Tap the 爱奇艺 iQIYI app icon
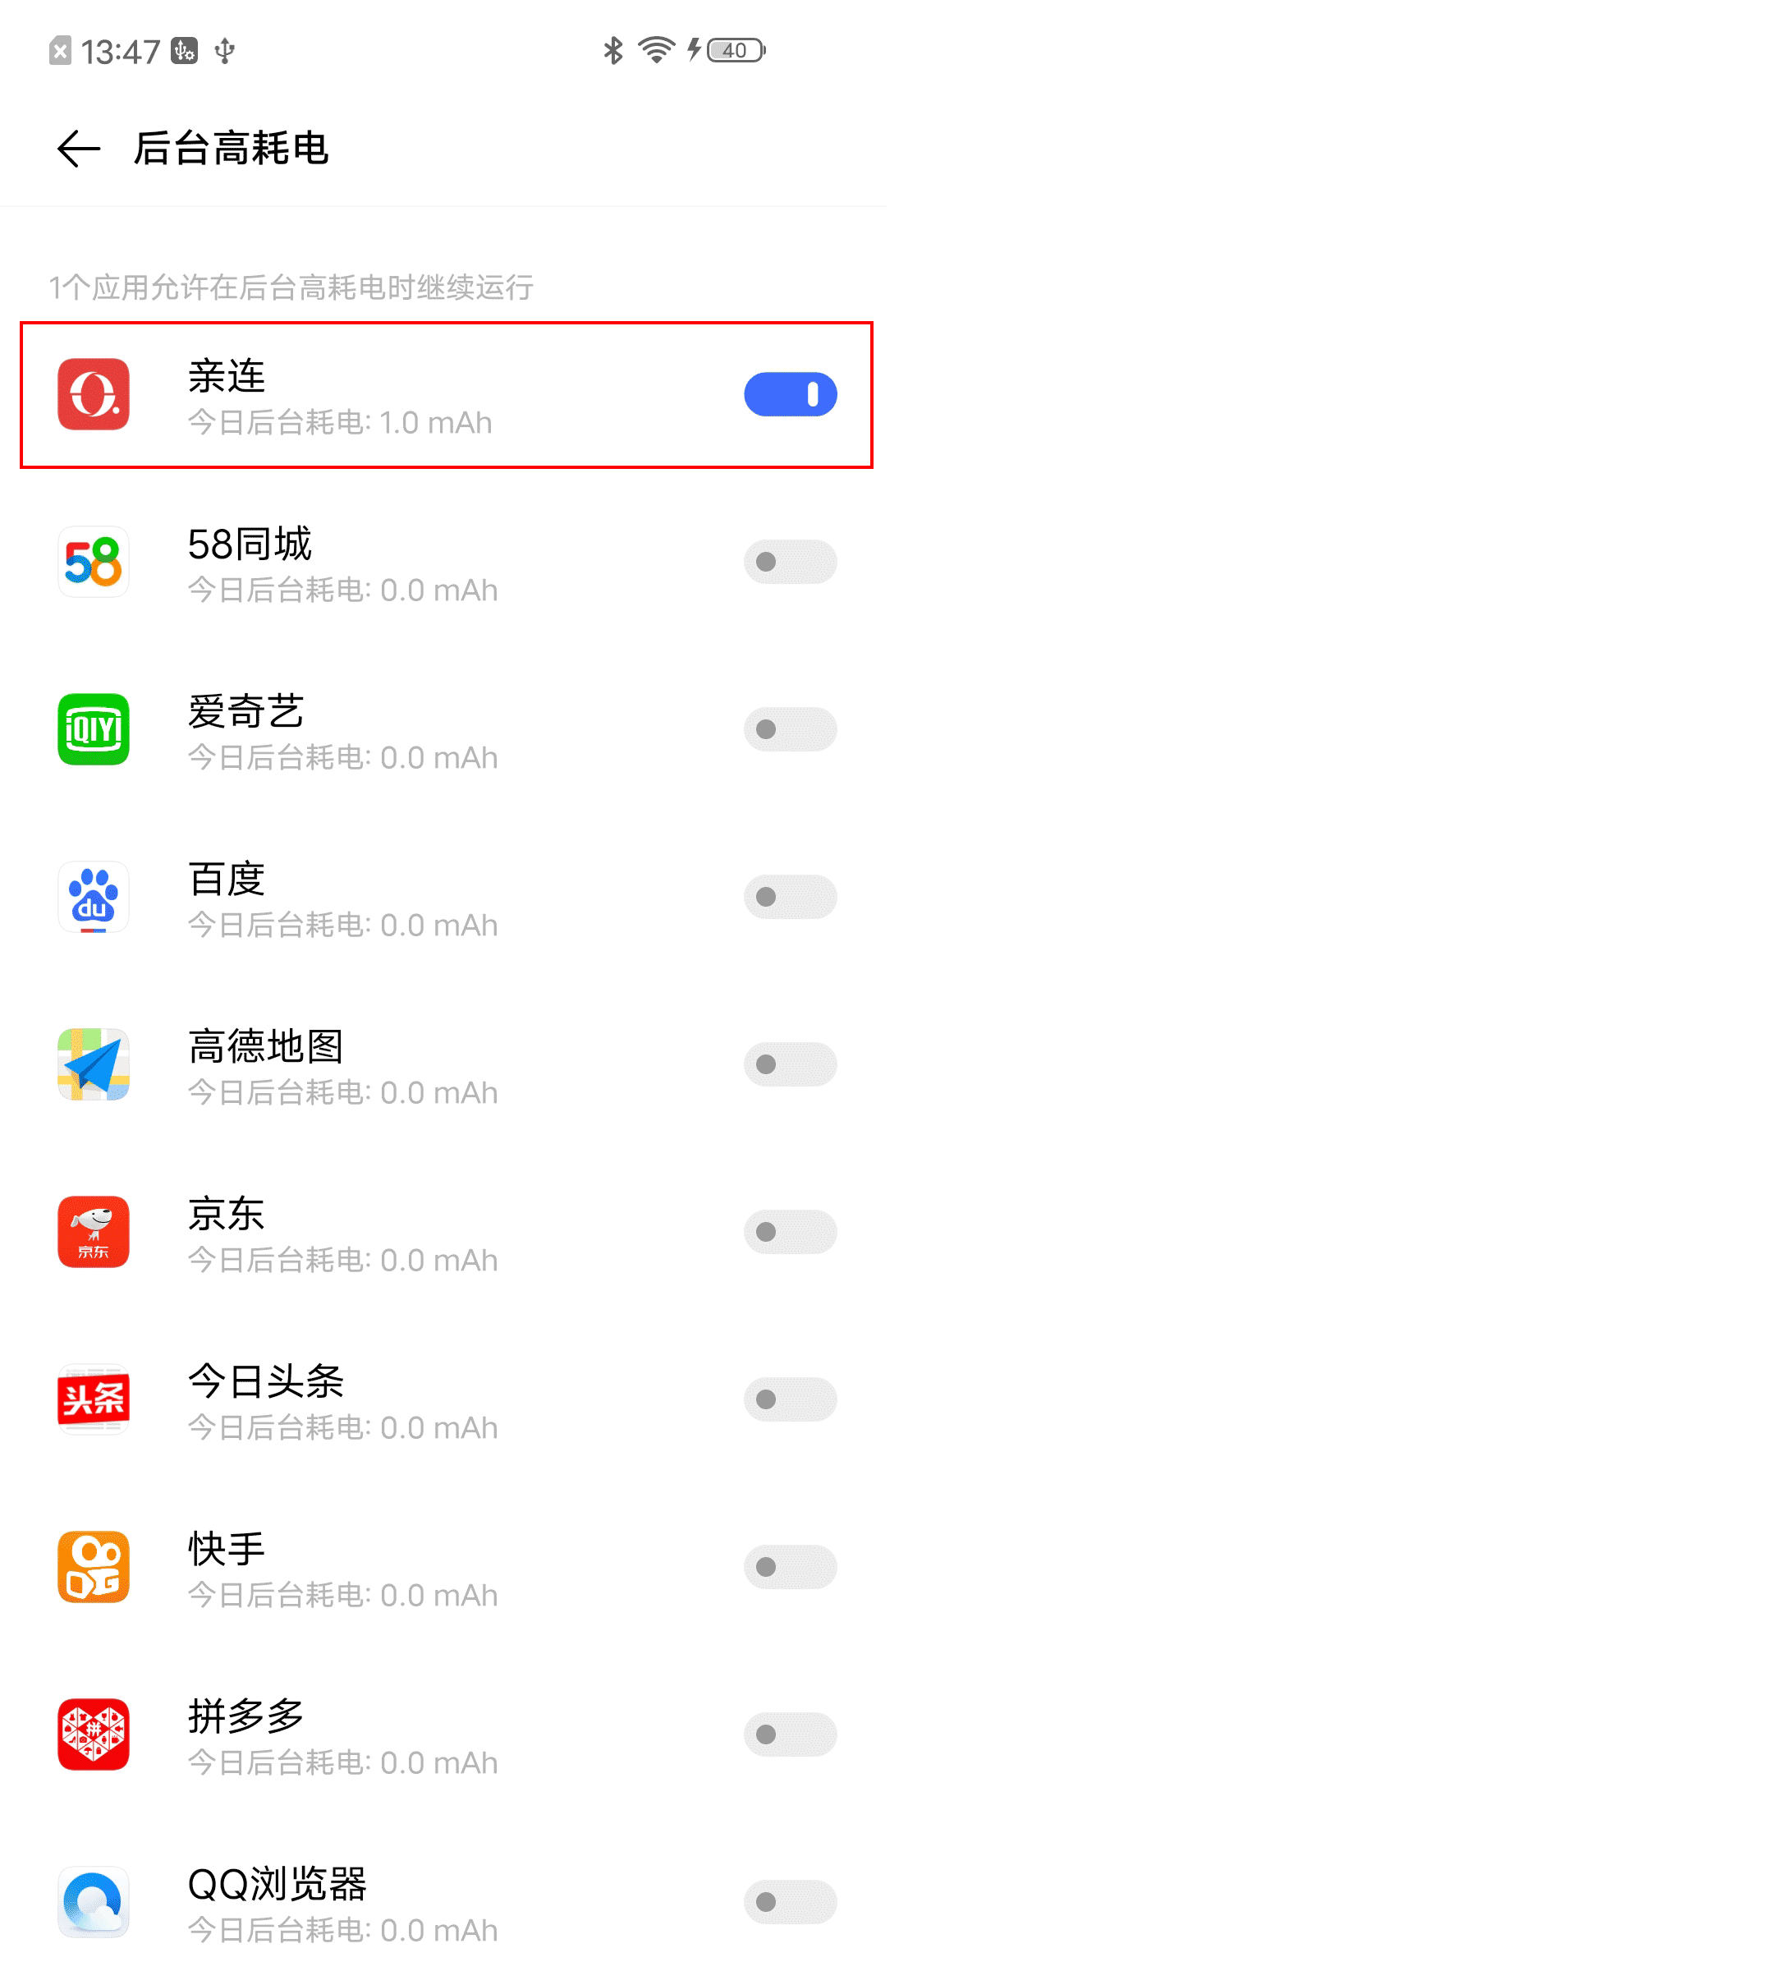Viewport: 1775px width, 1971px height. pos(94,729)
